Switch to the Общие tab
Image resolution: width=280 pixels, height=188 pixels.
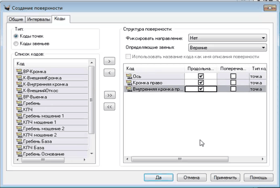16,19
